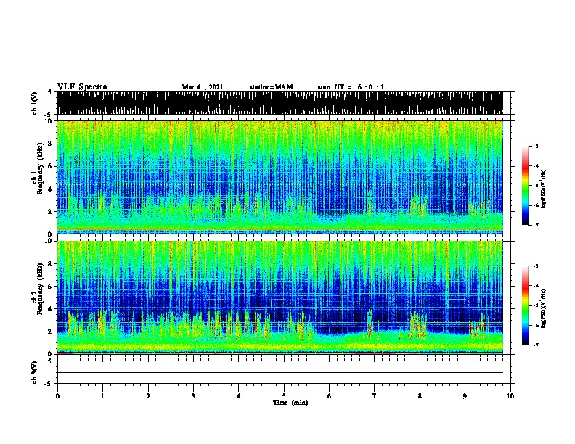575x444 pixels.
Task: Click time axis tick label '0'
Action: (x=57, y=396)
